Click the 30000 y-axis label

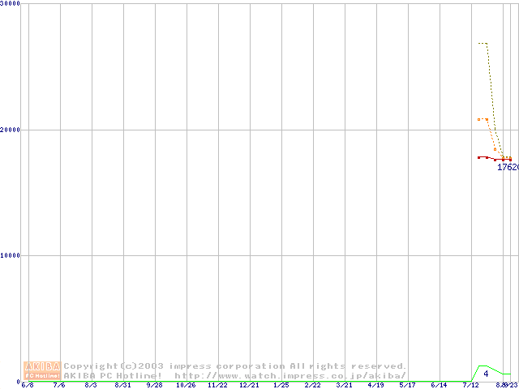pyautogui.click(x=11, y=4)
